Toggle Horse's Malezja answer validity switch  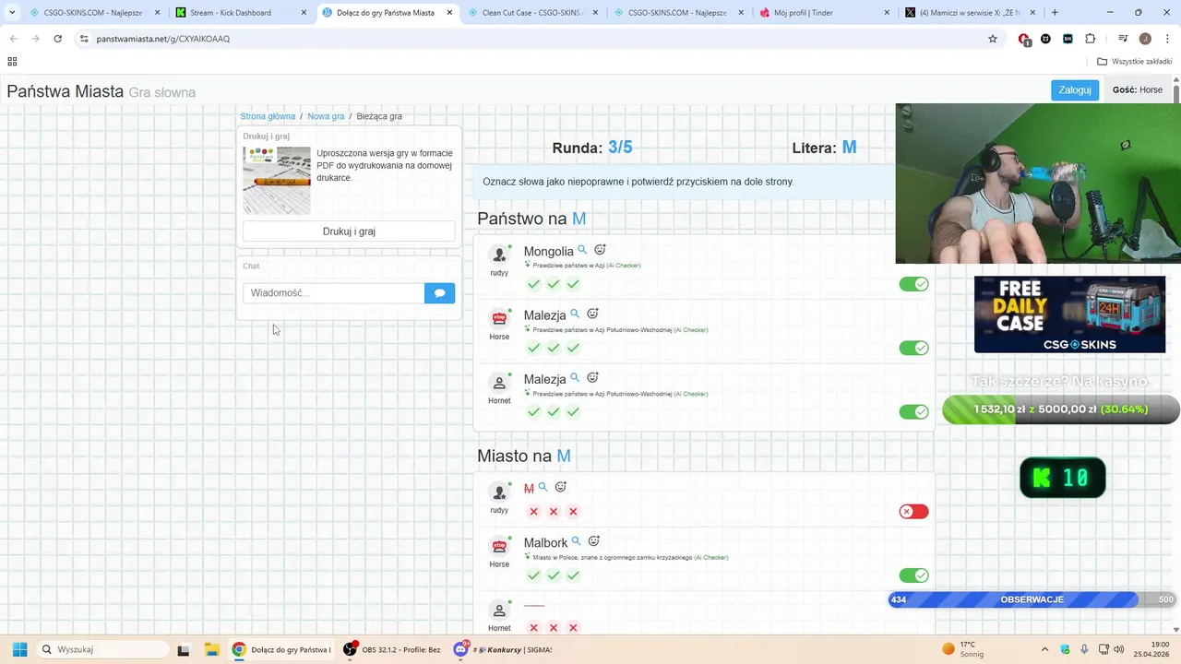click(x=913, y=348)
